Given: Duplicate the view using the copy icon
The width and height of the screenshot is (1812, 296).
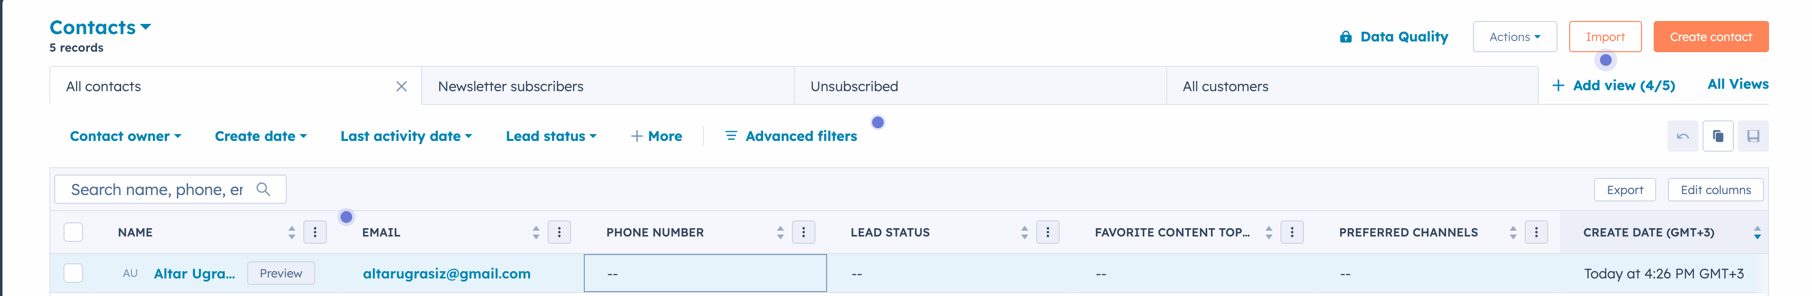Looking at the screenshot, I should pos(1719,136).
